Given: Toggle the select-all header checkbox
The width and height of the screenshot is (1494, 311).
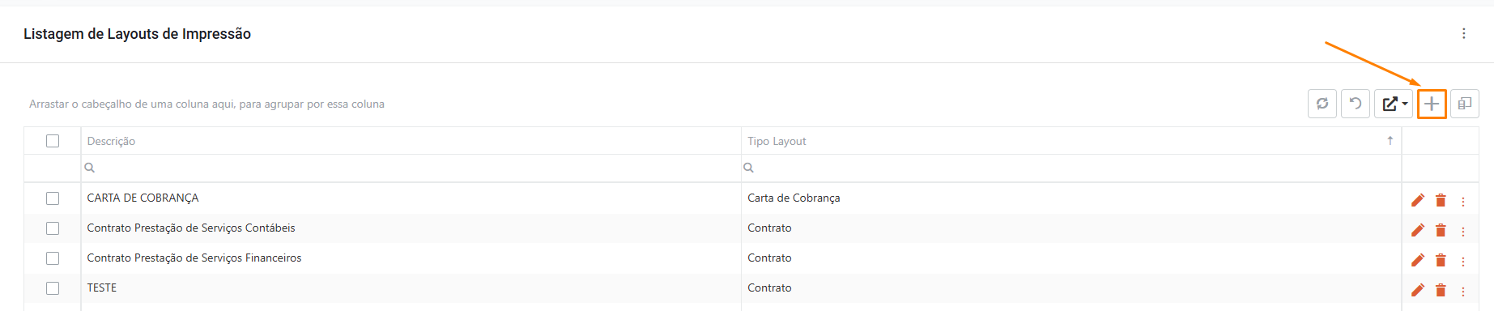Looking at the screenshot, I should 53,141.
